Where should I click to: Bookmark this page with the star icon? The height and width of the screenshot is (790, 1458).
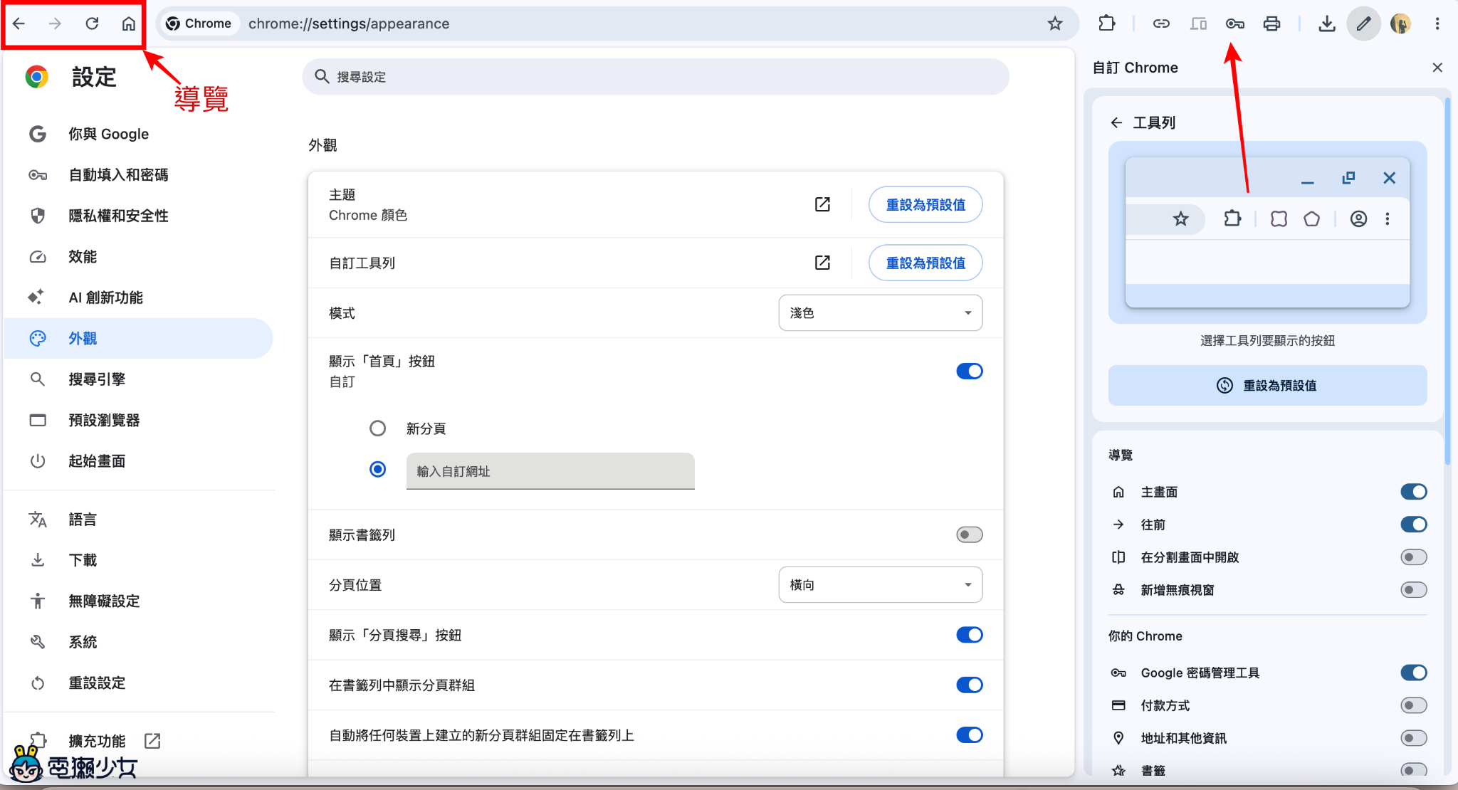(1055, 23)
